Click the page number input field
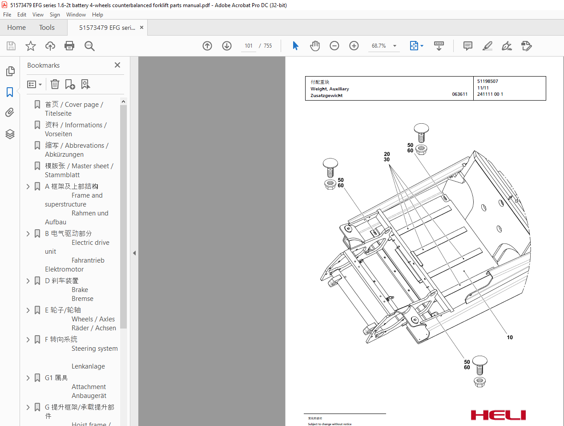The width and height of the screenshot is (564, 426). (248, 46)
